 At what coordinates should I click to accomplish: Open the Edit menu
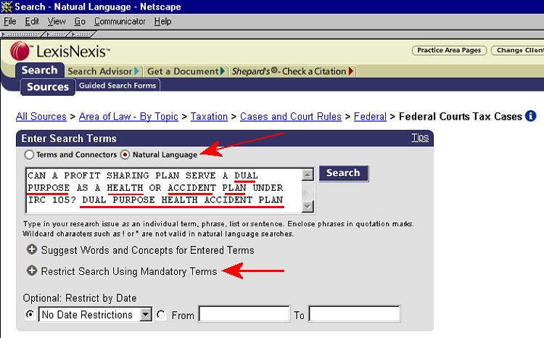click(x=32, y=22)
